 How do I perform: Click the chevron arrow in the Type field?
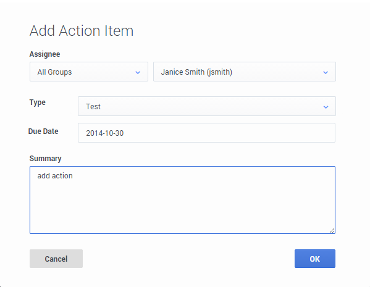326,107
